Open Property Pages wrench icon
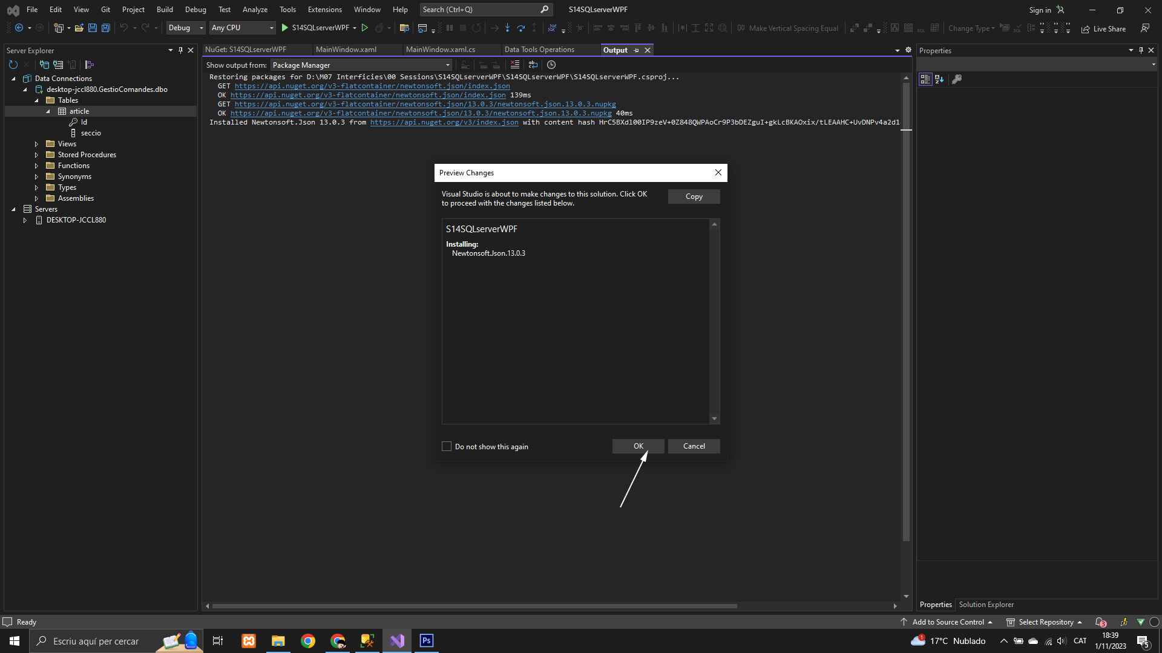 (x=957, y=79)
